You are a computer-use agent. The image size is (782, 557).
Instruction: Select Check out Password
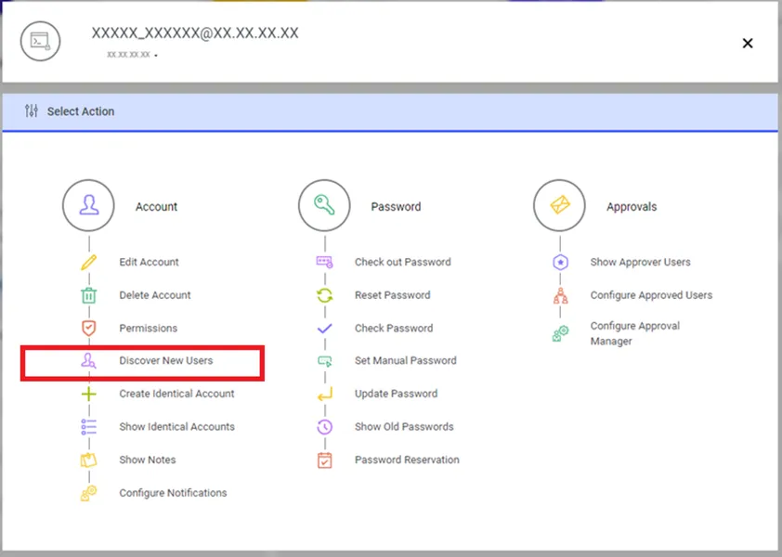403,262
